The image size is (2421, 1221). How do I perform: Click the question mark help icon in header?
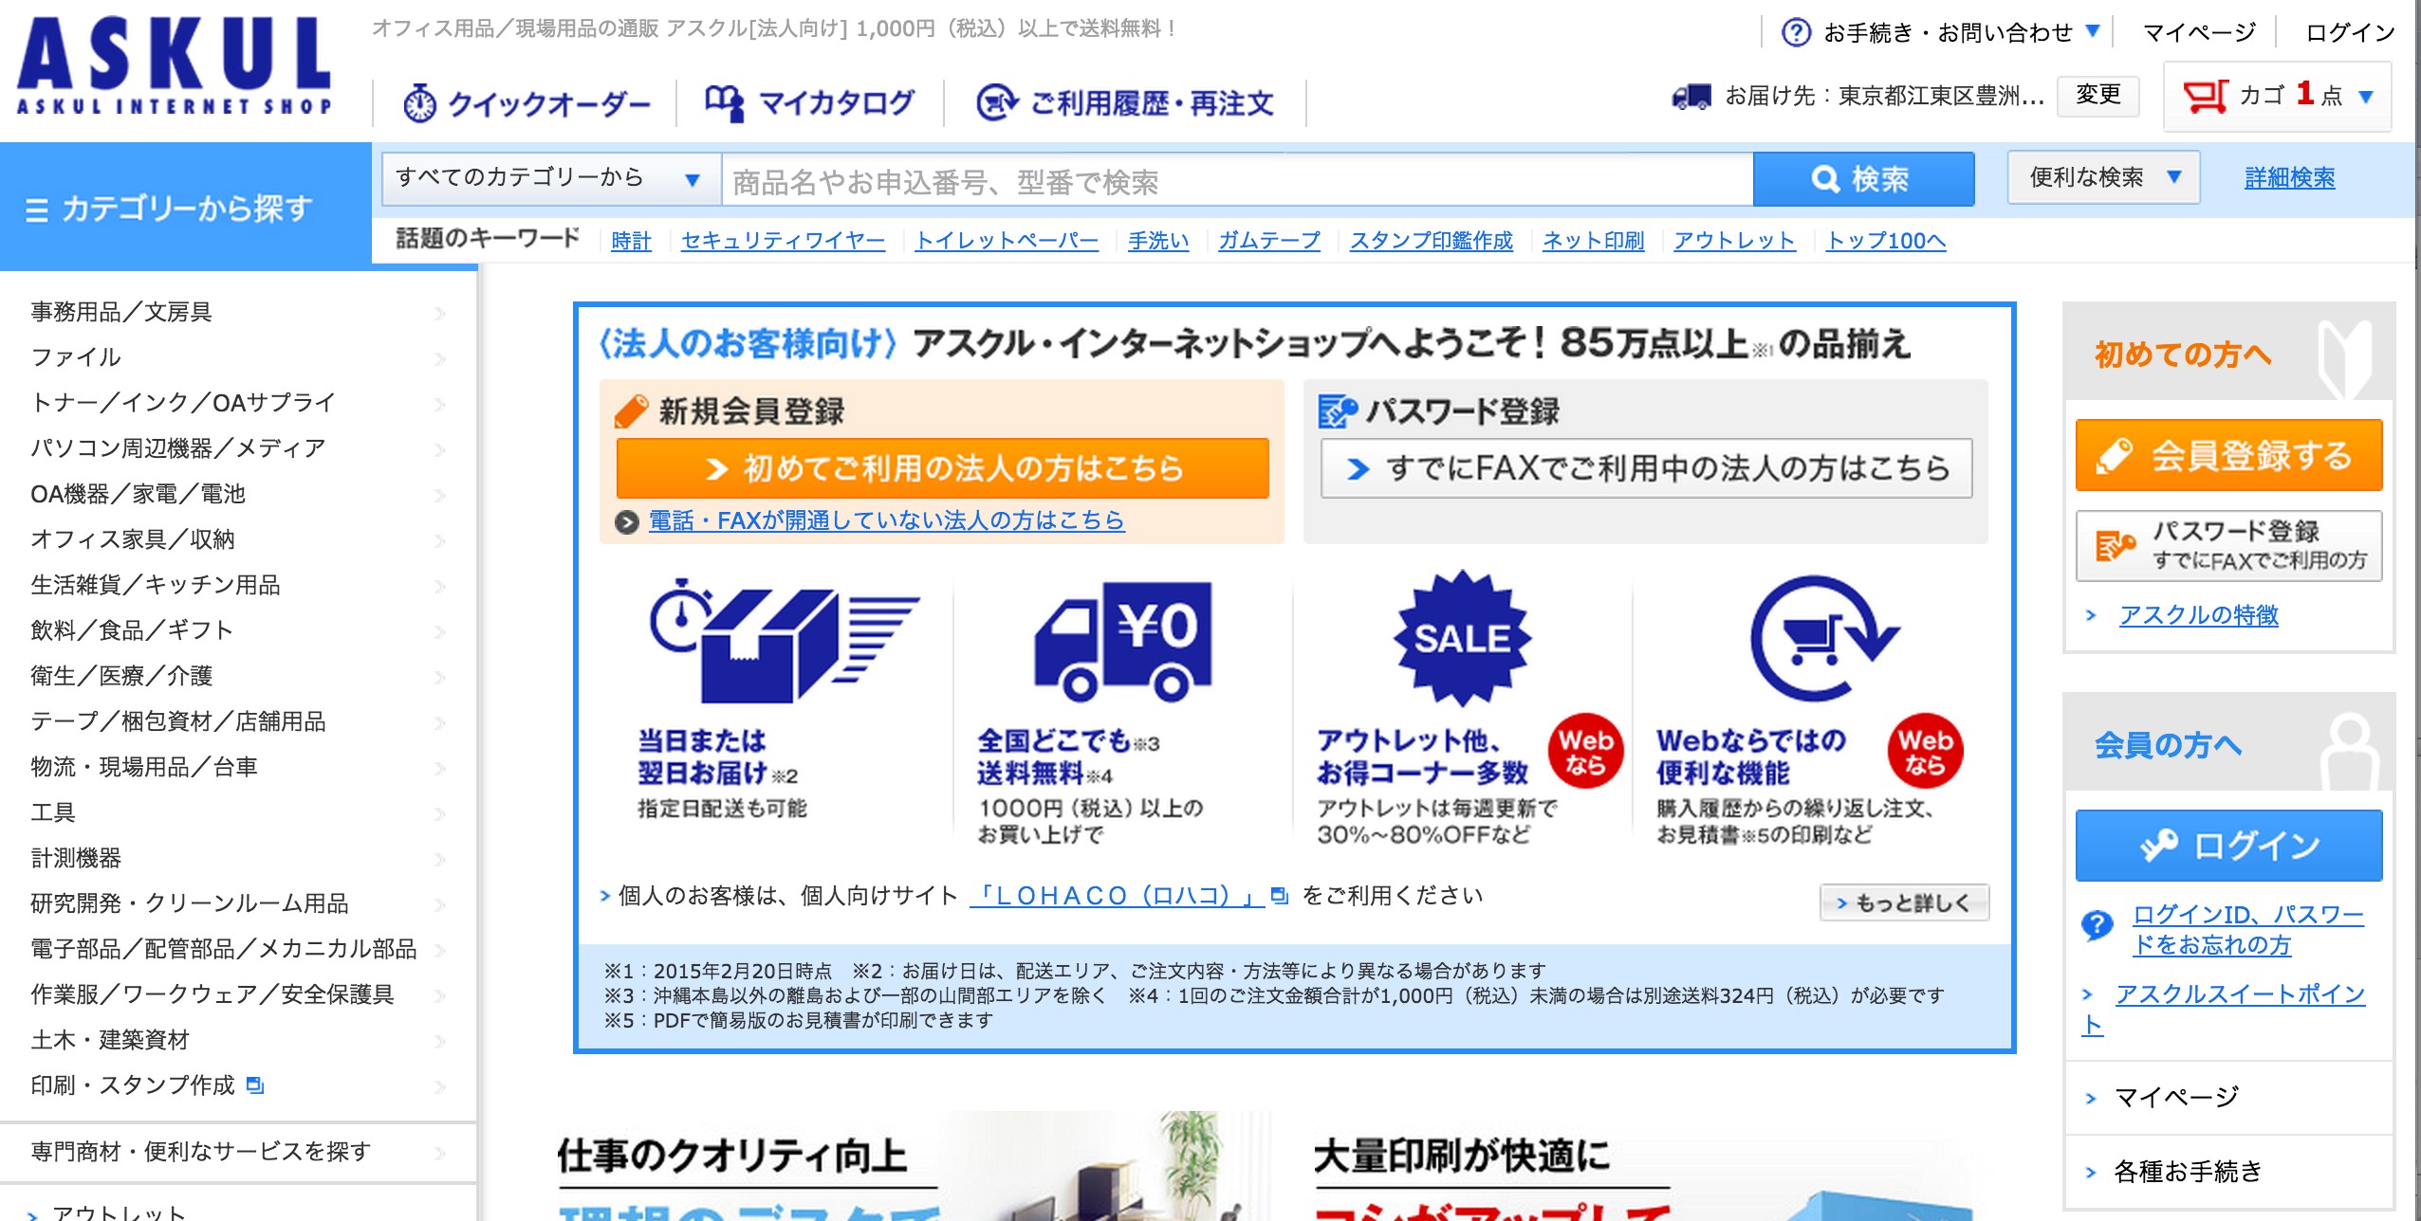click(x=1796, y=32)
